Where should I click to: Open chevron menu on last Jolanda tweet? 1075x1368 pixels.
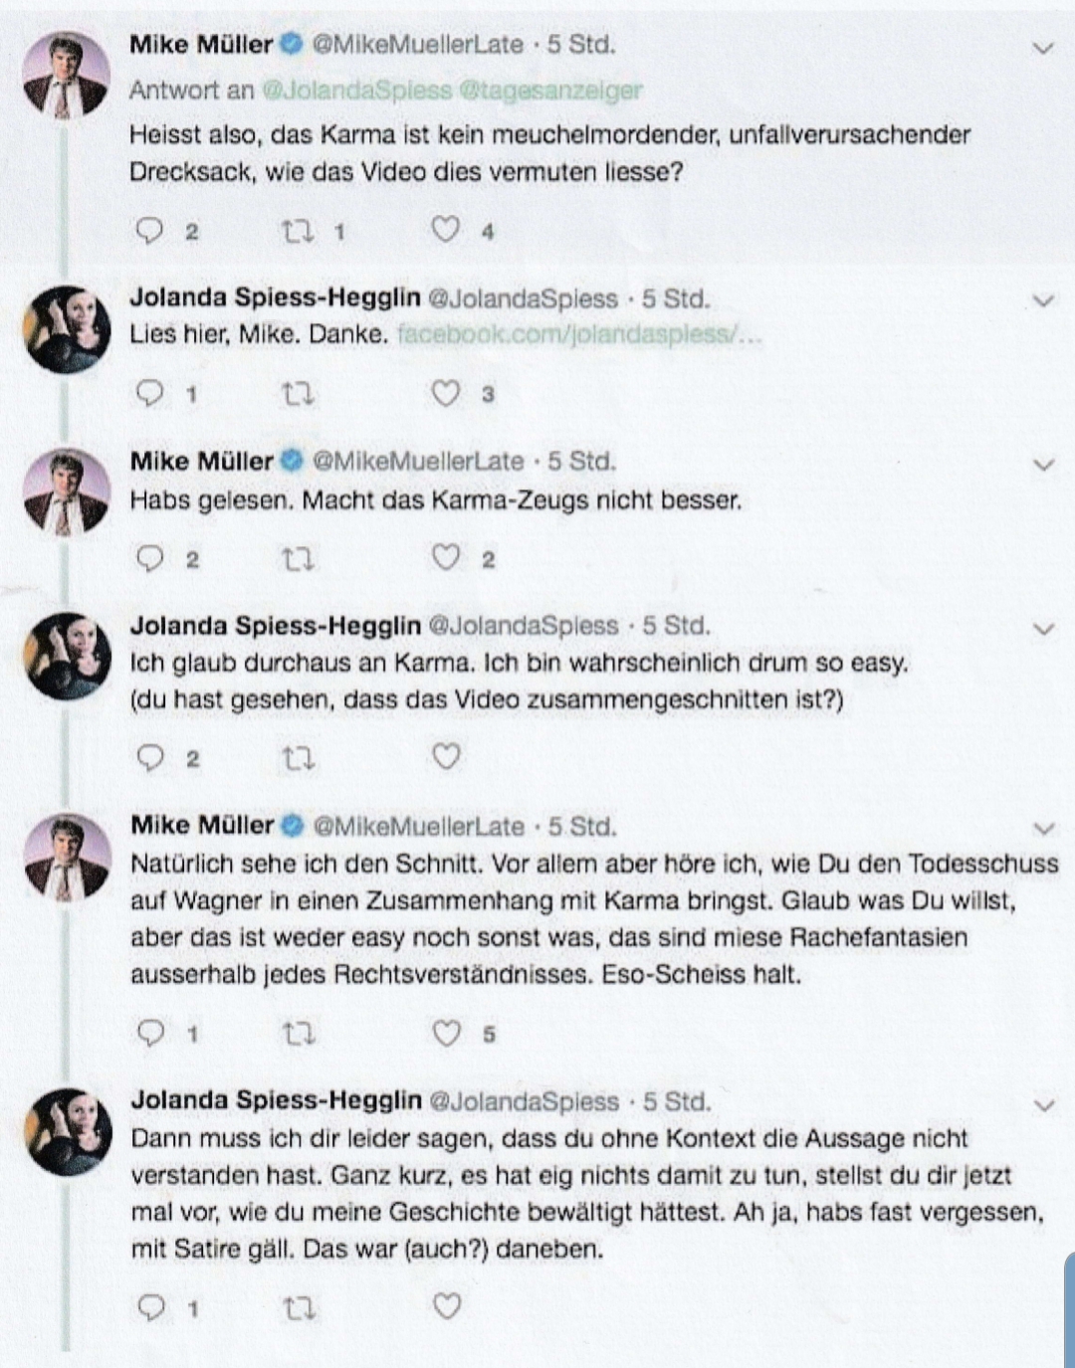[1044, 1105]
